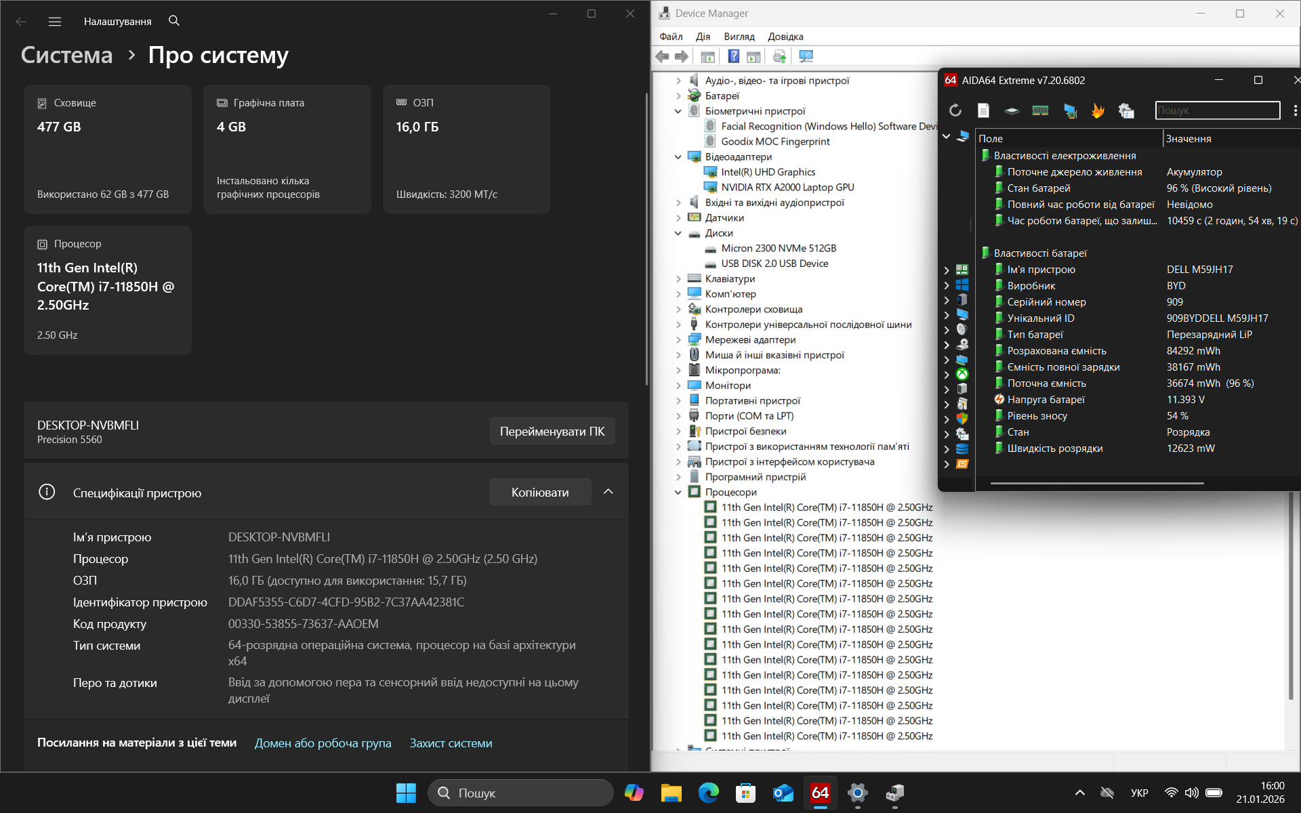Click scan for hardware changes monitor icon
The image size is (1301, 813).
[806, 57]
